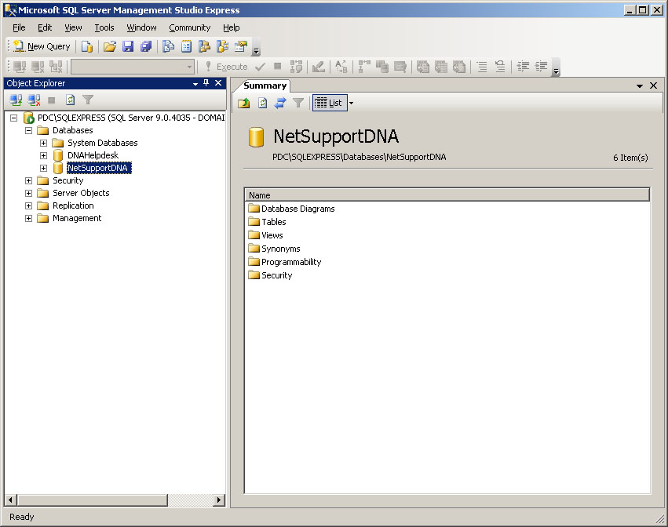The height and width of the screenshot is (527, 668).
Task: Click Comment Out Selected Lines icon
Action: coord(482,67)
